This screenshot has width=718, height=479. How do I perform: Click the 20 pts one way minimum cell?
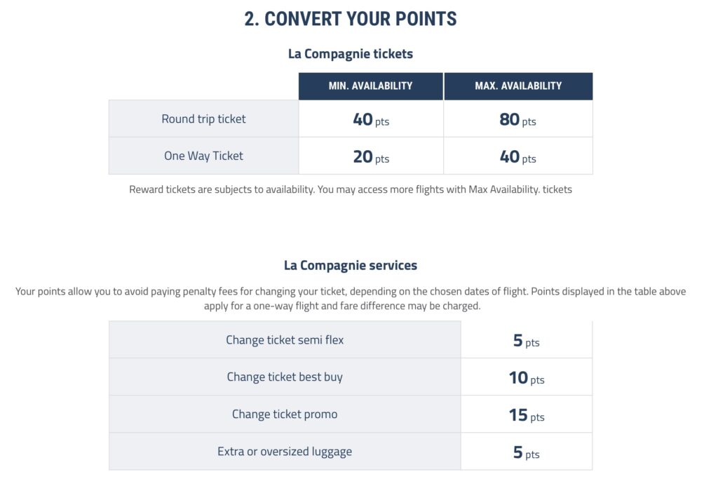[371, 156]
